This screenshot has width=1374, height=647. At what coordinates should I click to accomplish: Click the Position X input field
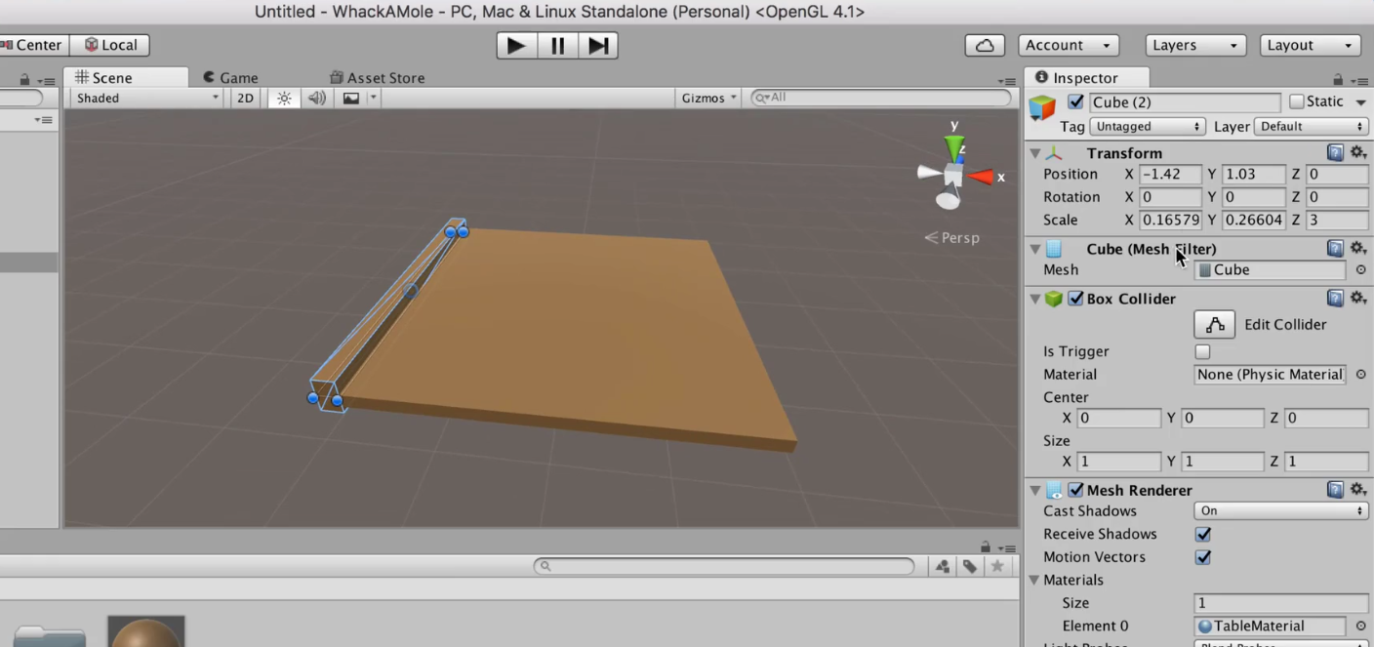click(1170, 174)
